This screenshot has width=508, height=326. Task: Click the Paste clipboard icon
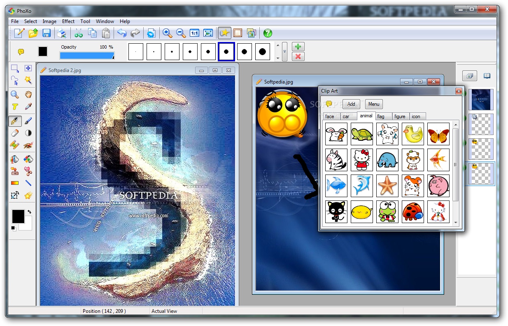[x=106, y=33]
